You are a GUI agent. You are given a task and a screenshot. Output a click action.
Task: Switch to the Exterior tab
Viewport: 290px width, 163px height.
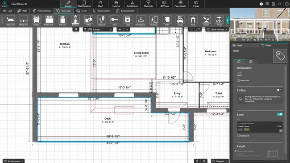[116, 4]
